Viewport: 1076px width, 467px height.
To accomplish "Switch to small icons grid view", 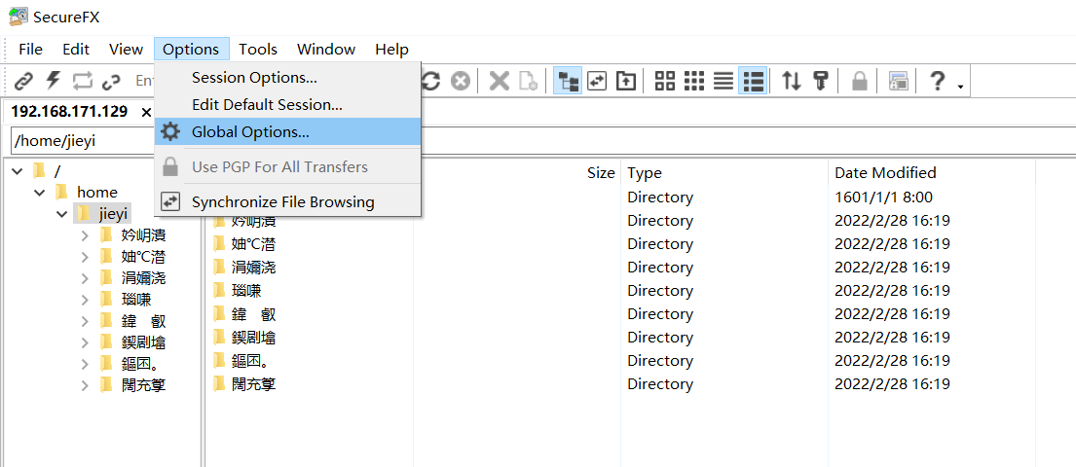I will pos(693,81).
